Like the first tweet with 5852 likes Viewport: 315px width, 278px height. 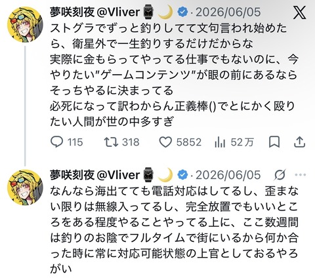coord(165,142)
